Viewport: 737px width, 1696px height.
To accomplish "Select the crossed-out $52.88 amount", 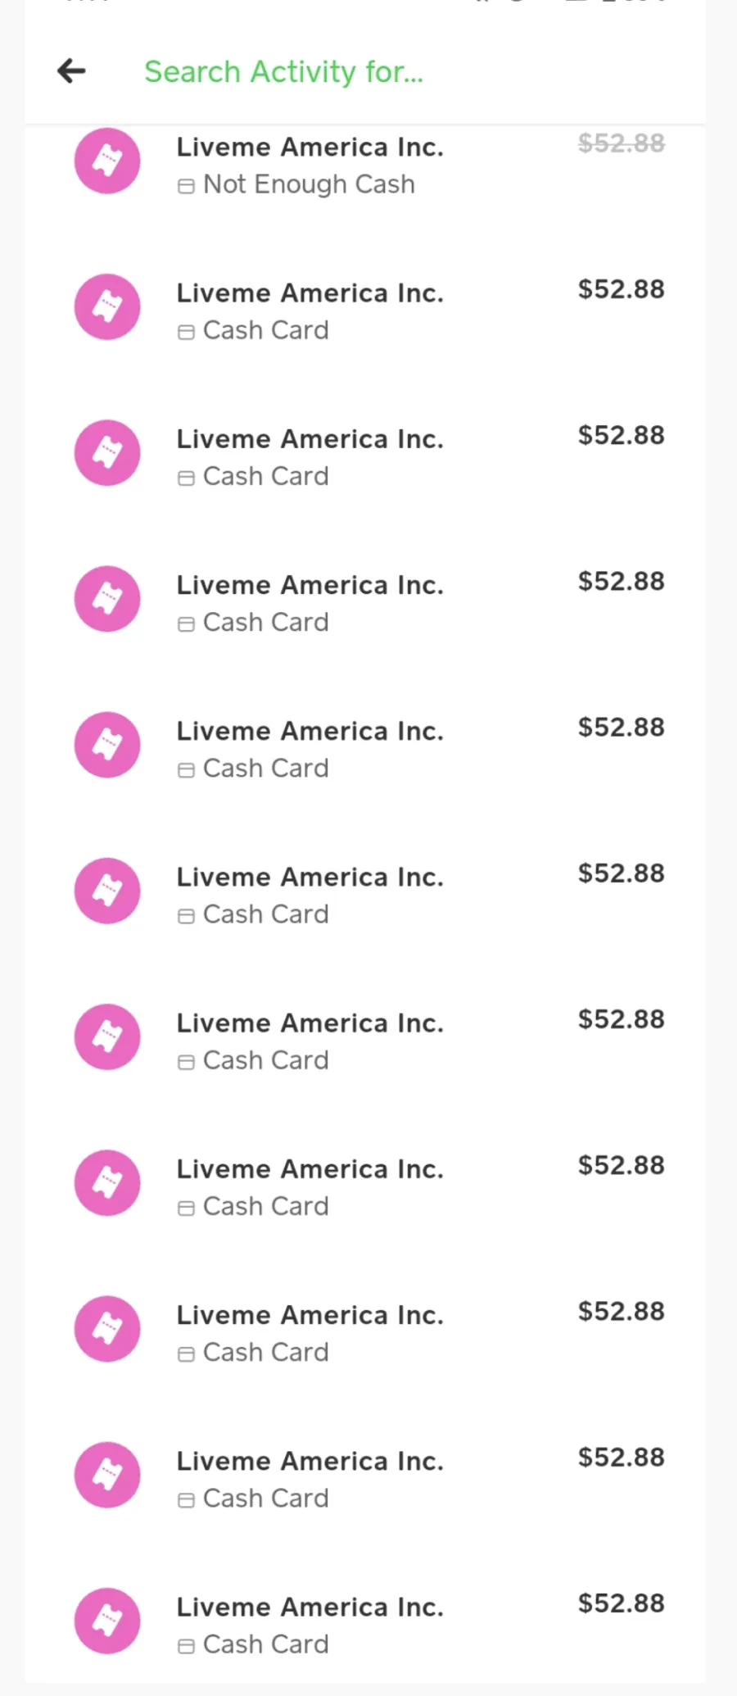I will tap(621, 143).
